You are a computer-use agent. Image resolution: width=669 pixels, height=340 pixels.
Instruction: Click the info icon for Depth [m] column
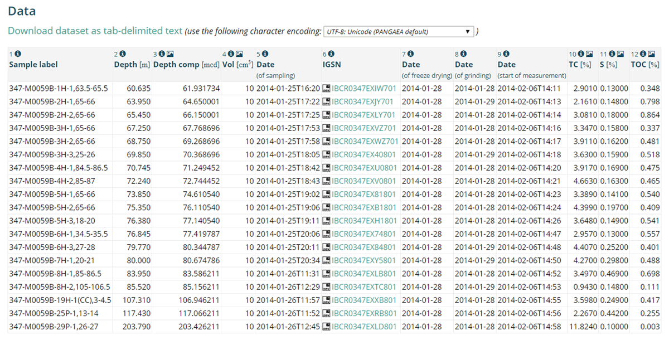point(123,54)
